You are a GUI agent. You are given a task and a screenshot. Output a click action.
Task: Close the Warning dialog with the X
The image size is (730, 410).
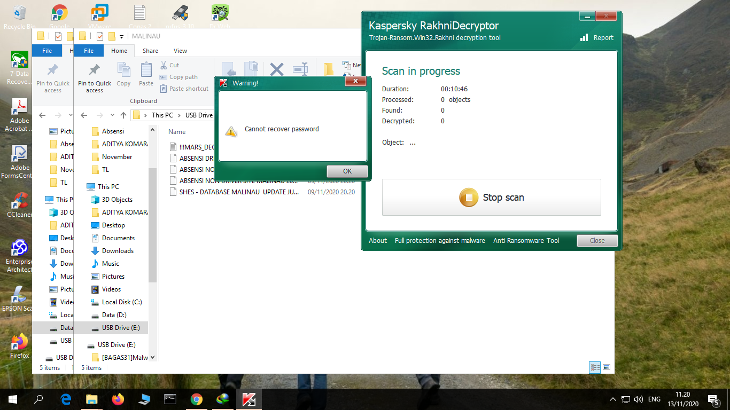click(x=355, y=82)
